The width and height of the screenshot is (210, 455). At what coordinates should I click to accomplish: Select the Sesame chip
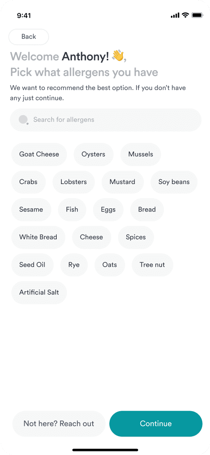tap(31, 209)
